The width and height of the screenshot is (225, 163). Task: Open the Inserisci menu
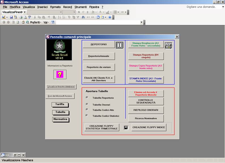42,7
